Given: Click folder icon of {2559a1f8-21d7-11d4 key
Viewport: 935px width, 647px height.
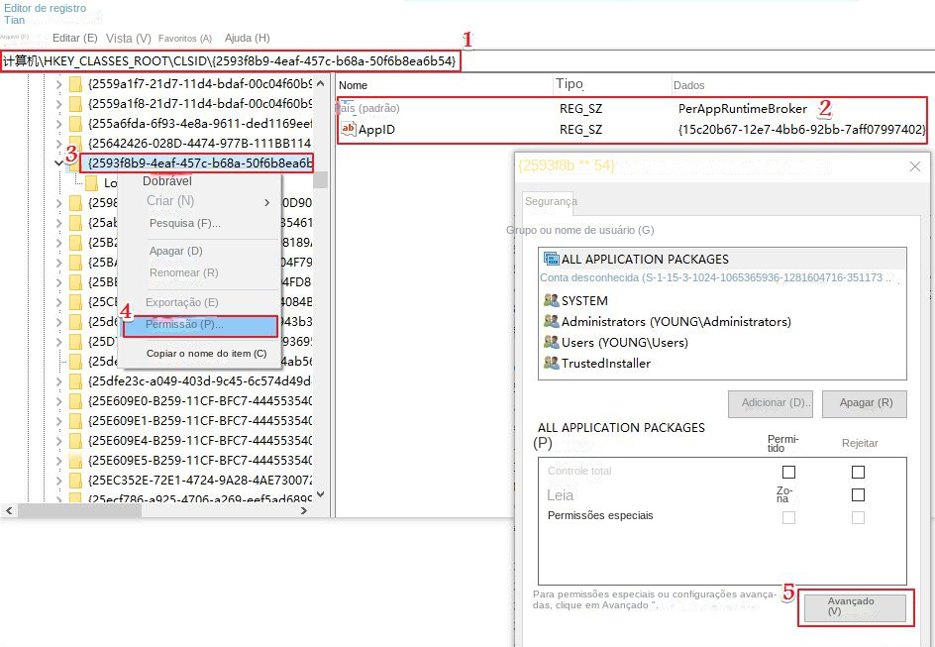Looking at the screenshot, I should coord(75,104).
